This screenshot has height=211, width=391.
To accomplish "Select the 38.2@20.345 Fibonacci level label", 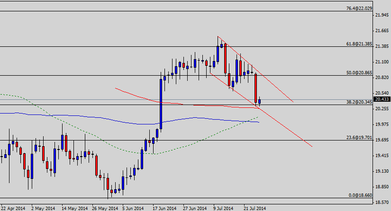I will click(x=358, y=101).
